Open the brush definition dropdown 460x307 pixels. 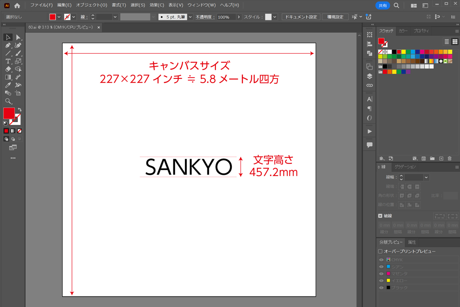(190, 17)
